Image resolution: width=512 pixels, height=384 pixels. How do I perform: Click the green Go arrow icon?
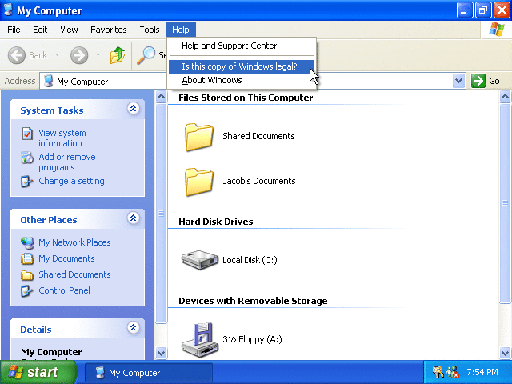tap(478, 81)
